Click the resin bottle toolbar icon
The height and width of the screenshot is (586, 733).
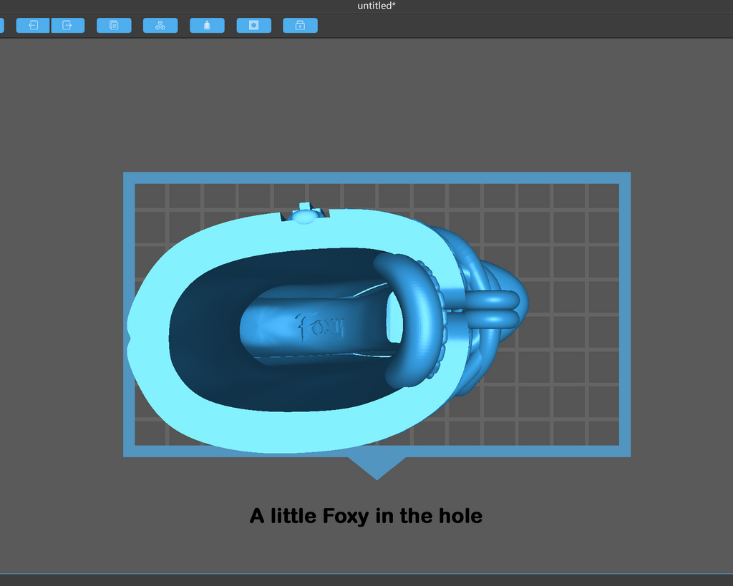(x=207, y=25)
